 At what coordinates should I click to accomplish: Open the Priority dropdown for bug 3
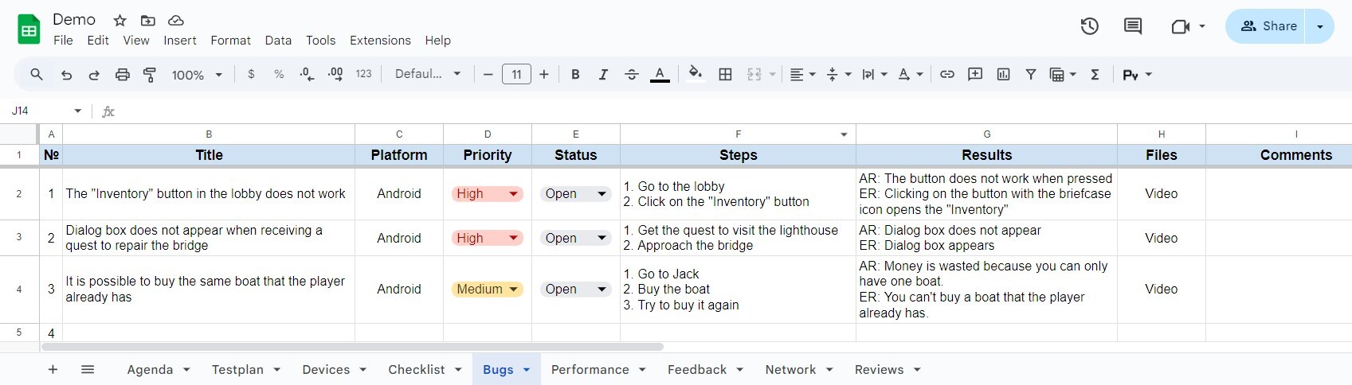(x=514, y=290)
